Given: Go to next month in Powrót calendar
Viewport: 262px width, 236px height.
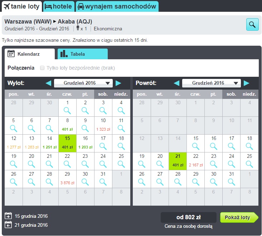Looking at the screenshot, I should 247,83.
